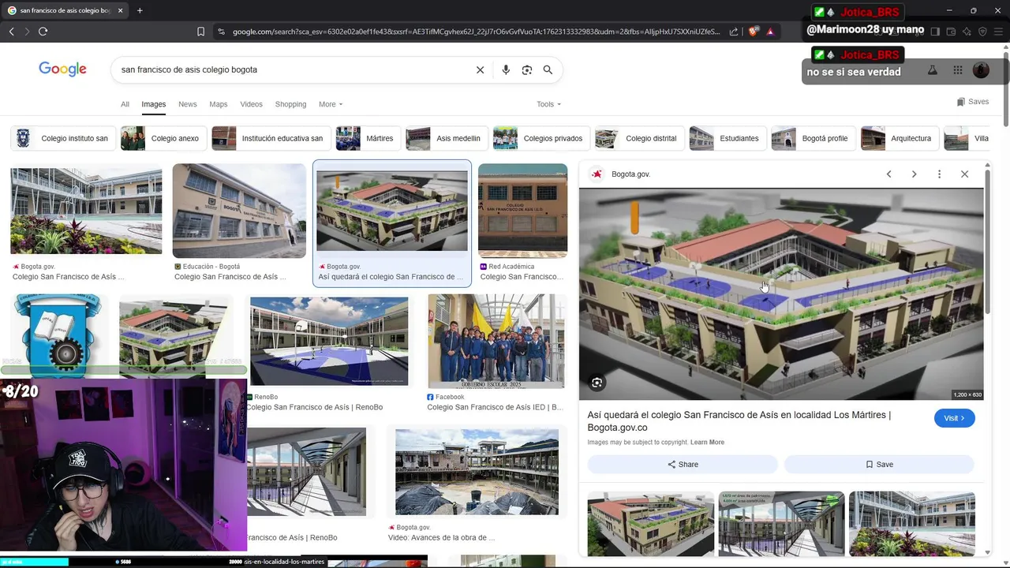Click the Visit button
This screenshot has height=568, width=1010.
pyautogui.click(x=954, y=418)
